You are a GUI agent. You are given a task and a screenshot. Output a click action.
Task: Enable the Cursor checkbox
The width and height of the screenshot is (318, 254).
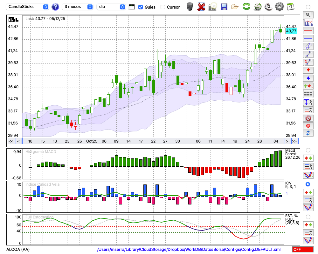(163, 7)
